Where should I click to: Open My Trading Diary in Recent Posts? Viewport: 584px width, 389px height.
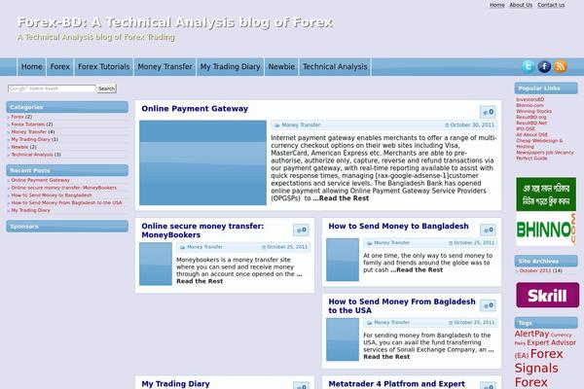tap(30, 210)
